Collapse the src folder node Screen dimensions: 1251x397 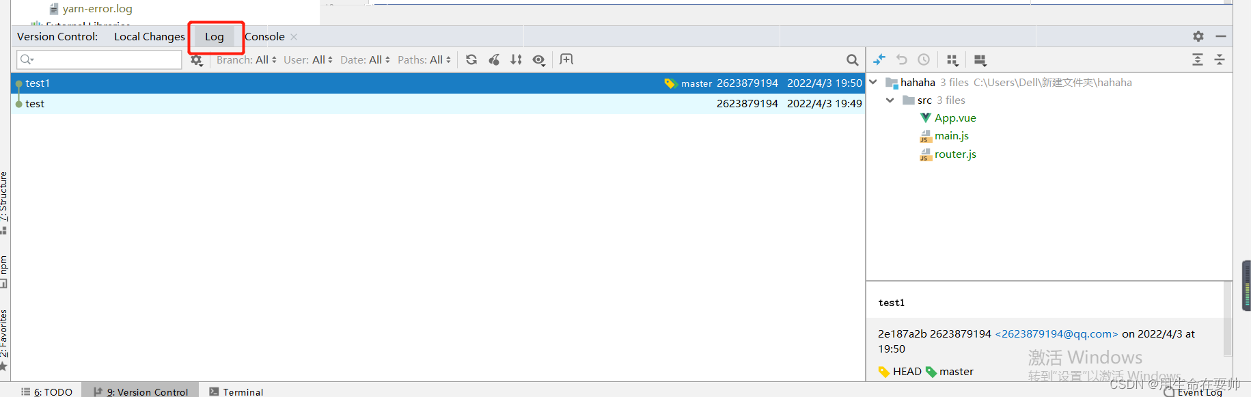[x=890, y=100]
